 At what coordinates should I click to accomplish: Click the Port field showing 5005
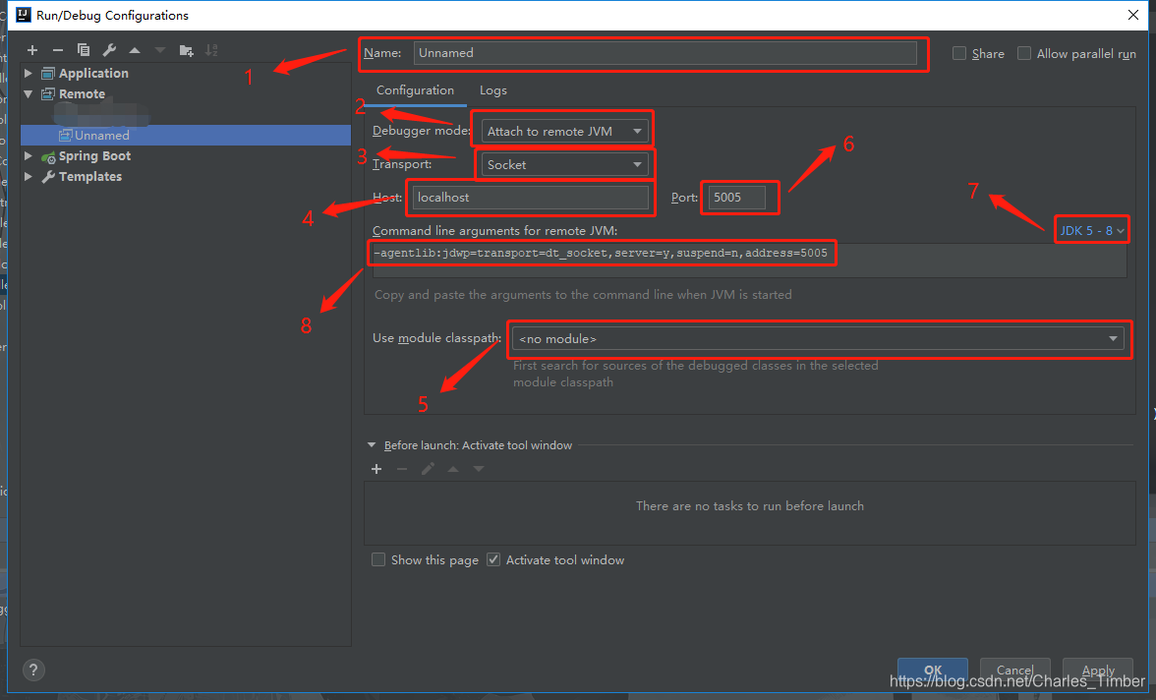pos(736,198)
